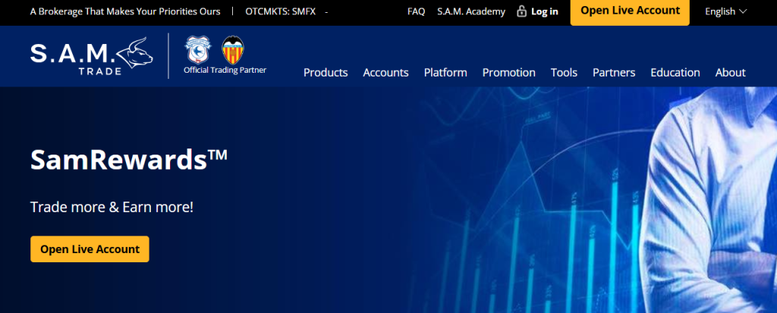Viewport: 777px width, 313px height.
Task: Open the Tools menu
Action: [x=564, y=72]
